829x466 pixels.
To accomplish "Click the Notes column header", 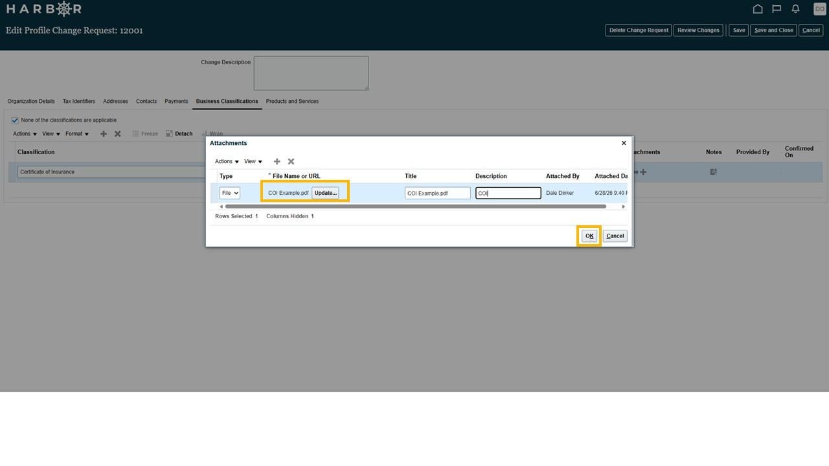I will [714, 152].
